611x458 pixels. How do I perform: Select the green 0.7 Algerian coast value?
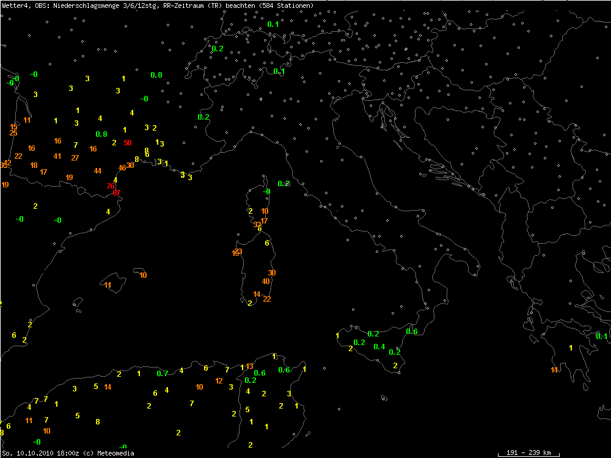pyautogui.click(x=162, y=374)
